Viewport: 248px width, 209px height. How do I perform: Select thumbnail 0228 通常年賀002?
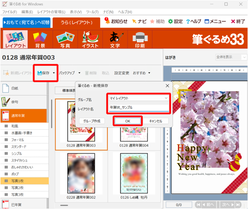point(81,176)
